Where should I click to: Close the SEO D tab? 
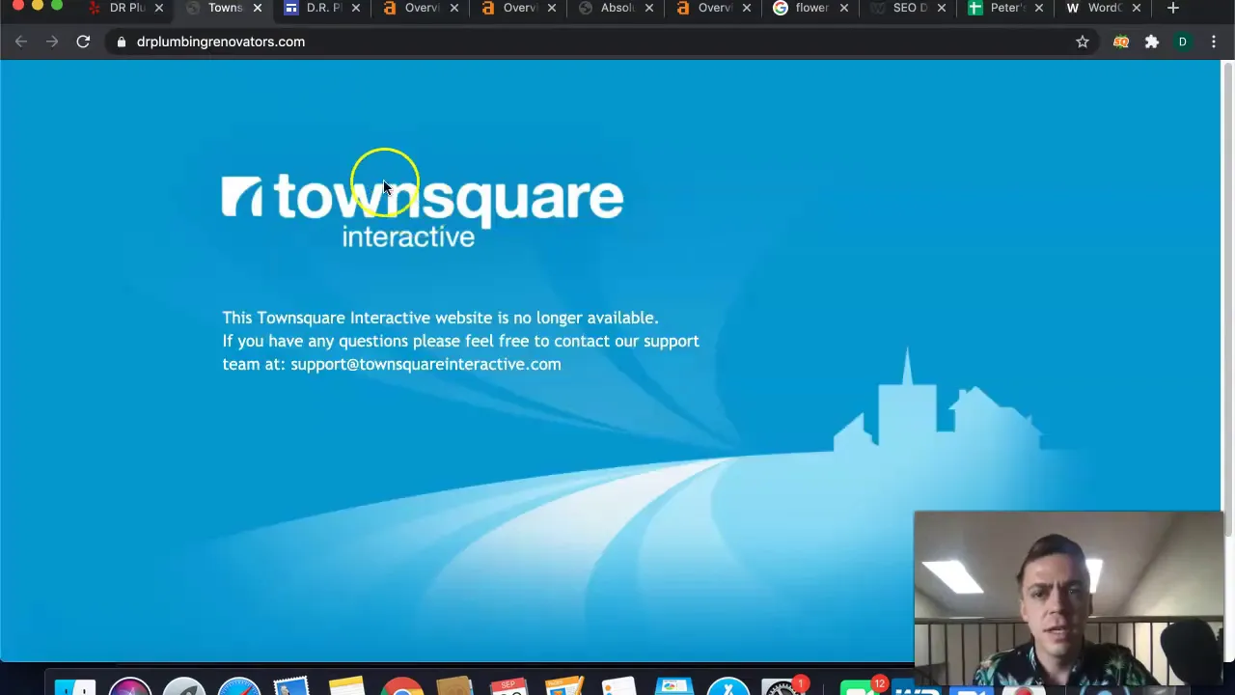pos(942,8)
